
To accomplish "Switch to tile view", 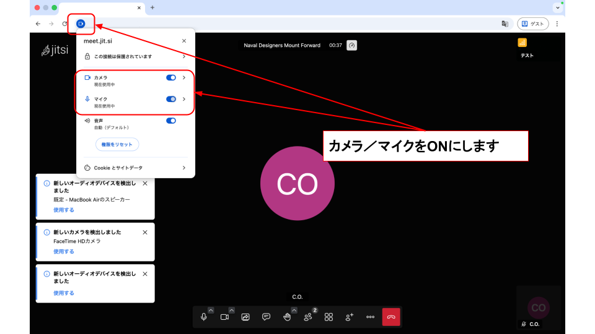I will 328,317.
